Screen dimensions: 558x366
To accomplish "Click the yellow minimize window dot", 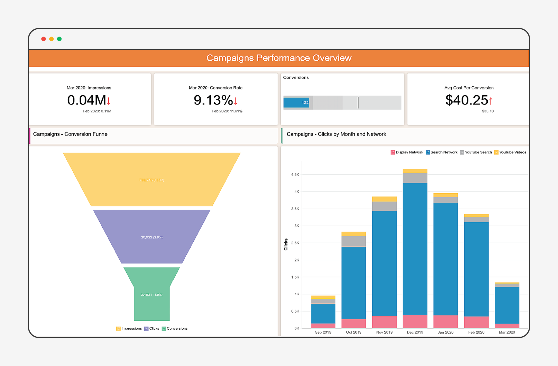I will (51, 39).
